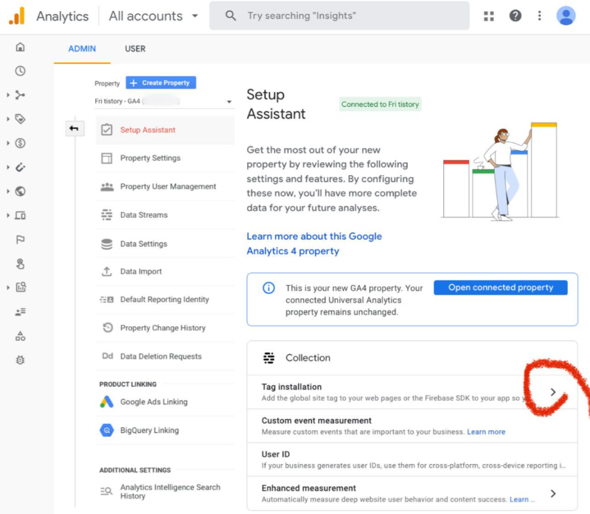Open the Conversions flag icon in sidebar
This screenshot has height=514, width=590.
pyautogui.click(x=21, y=239)
